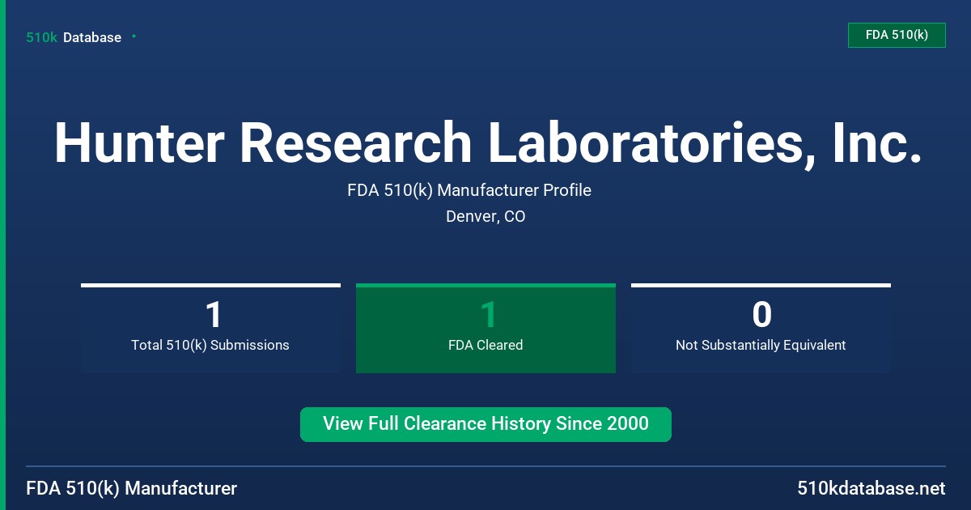Click the FDA 510(k) Manufacturer Profile subtitle
The height and width of the screenshot is (510, 971).
469,190
